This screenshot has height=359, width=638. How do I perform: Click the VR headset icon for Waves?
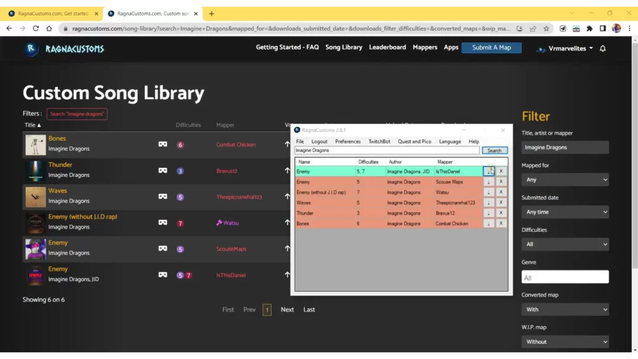(x=163, y=196)
